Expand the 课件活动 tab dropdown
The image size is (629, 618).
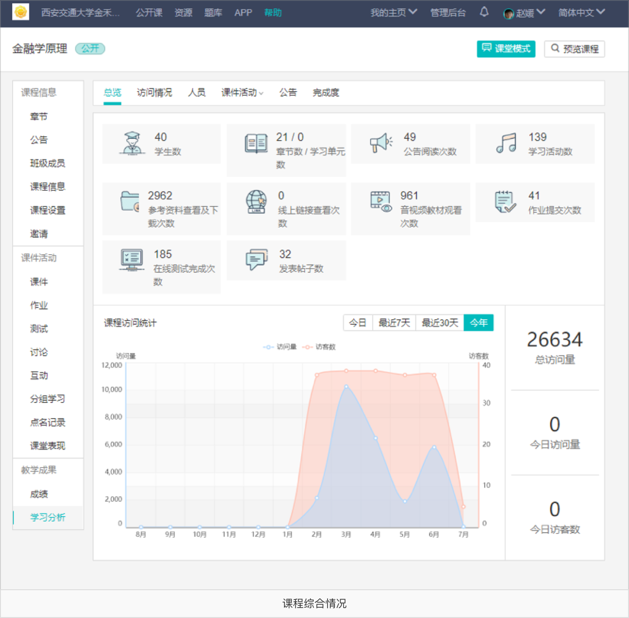click(242, 93)
